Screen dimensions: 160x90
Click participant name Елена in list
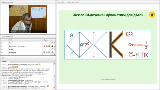point(11,49)
